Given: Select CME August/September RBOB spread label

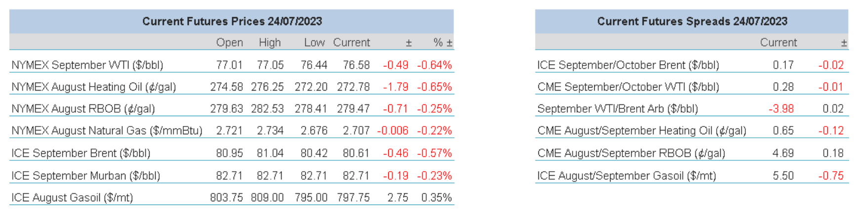Looking at the screenshot, I should coord(631,153).
